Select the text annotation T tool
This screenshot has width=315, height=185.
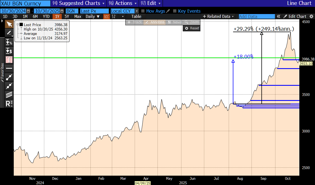(x=9, y=60)
